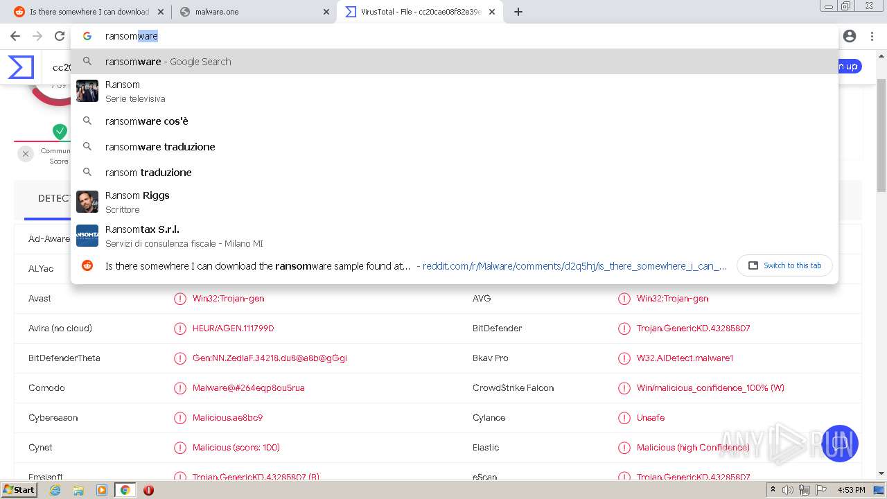Switch to the malware.one tab

tap(254, 12)
